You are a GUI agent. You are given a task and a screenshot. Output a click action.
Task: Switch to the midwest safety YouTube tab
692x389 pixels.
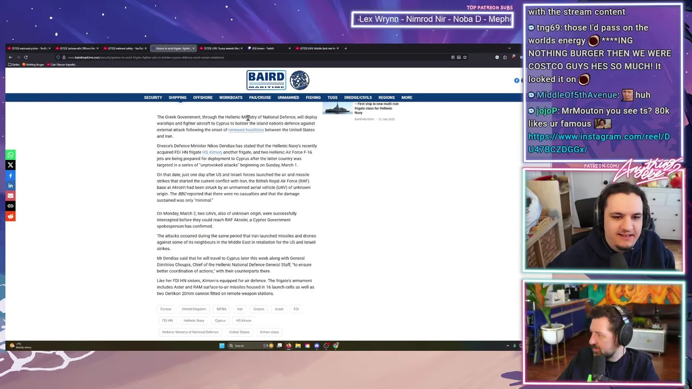click(125, 48)
